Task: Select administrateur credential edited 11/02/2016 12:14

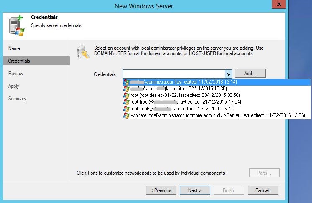Action: point(217,82)
